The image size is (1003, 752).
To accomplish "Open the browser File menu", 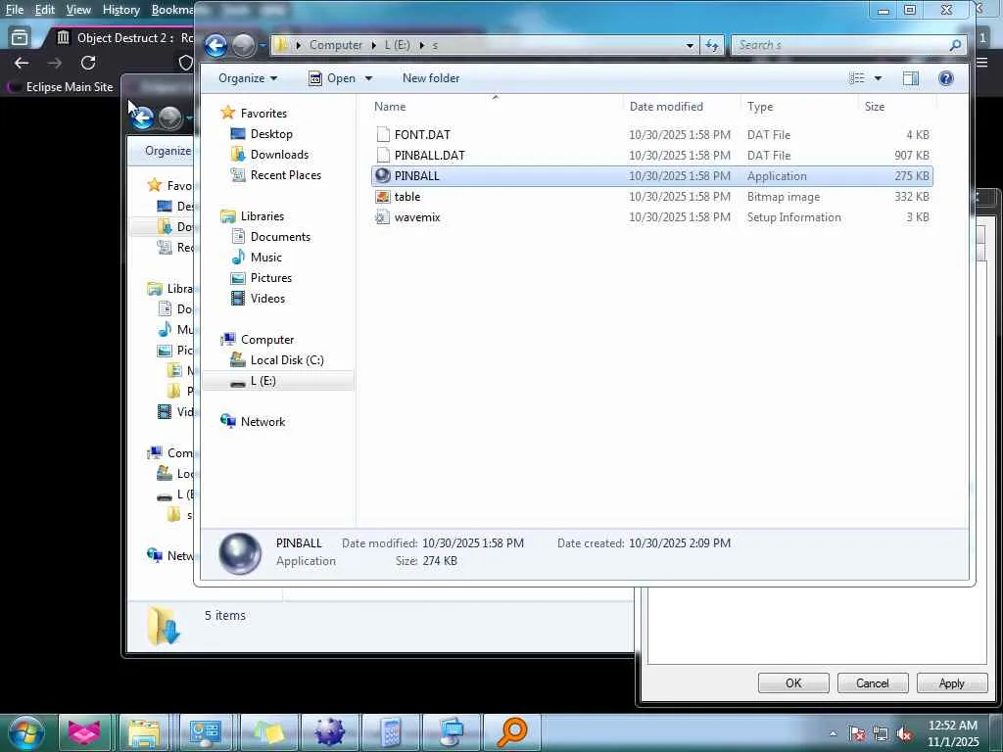I will tap(14, 10).
